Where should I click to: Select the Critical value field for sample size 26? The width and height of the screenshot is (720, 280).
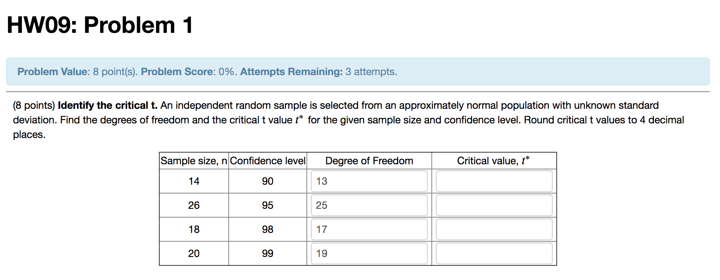coord(493,205)
